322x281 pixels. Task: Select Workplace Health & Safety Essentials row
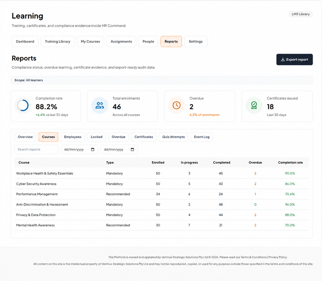pos(162,173)
